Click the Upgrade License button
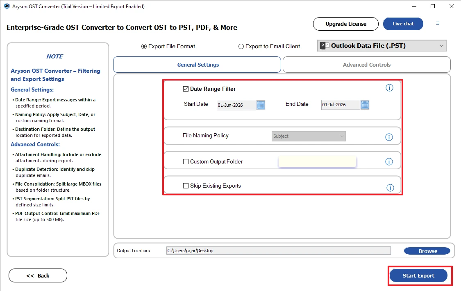The width and height of the screenshot is (461, 291). pos(346,24)
